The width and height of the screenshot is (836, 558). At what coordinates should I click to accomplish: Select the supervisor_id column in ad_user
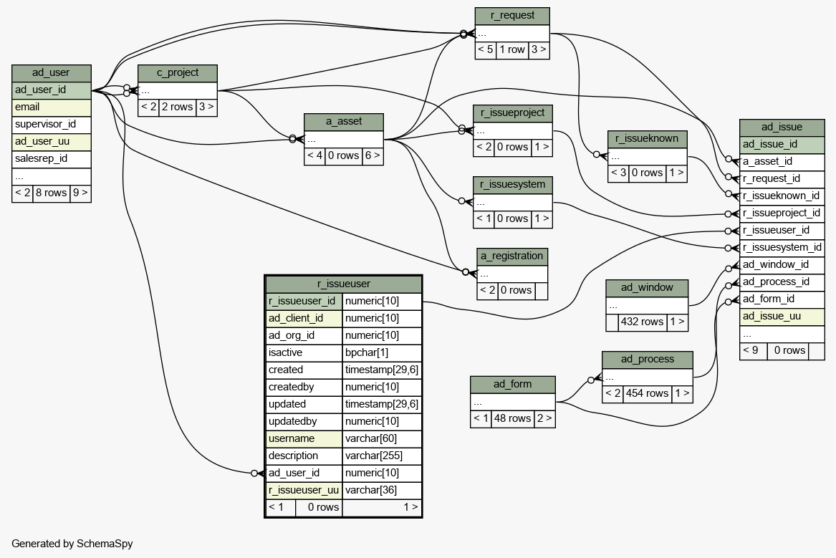click(x=51, y=124)
